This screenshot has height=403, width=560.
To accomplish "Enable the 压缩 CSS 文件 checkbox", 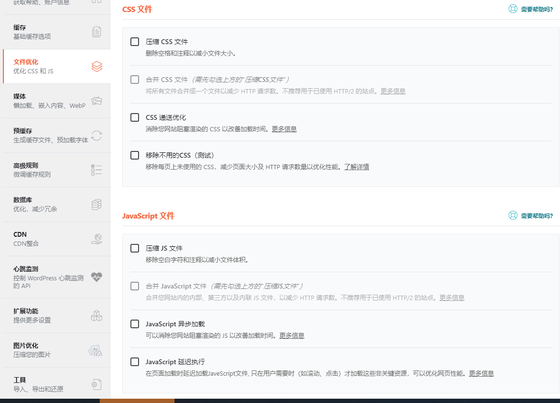I will tap(135, 42).
